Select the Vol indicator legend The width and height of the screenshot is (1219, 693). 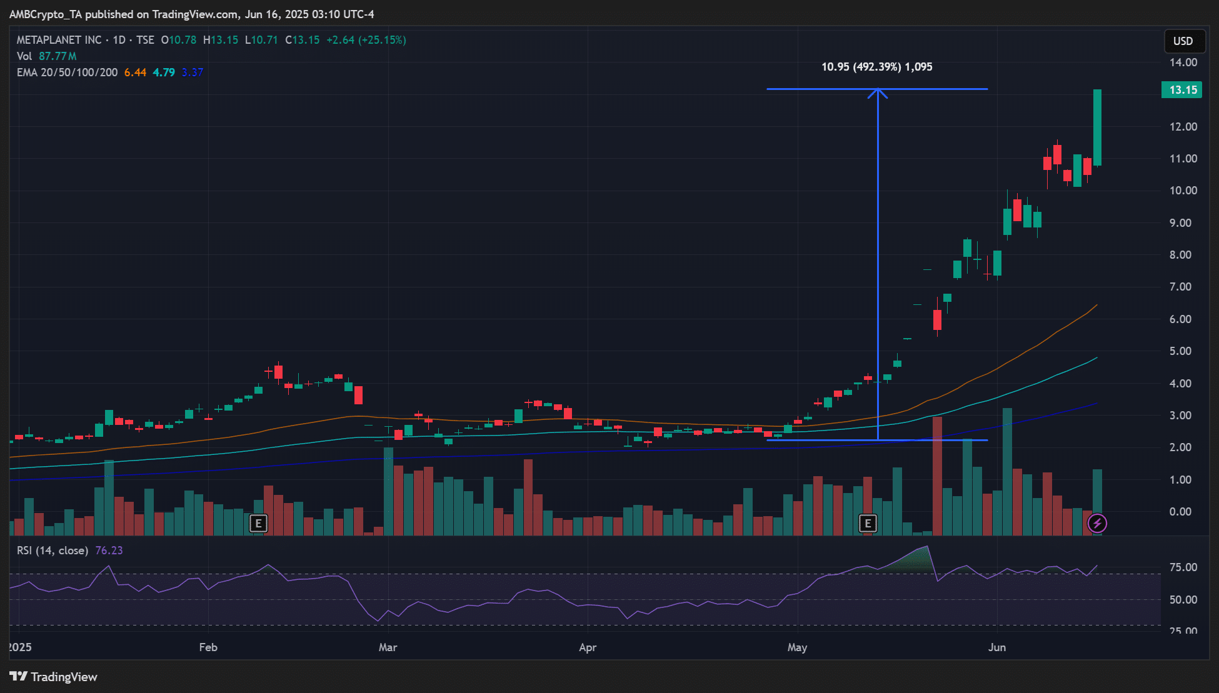[x=24, y=56]
